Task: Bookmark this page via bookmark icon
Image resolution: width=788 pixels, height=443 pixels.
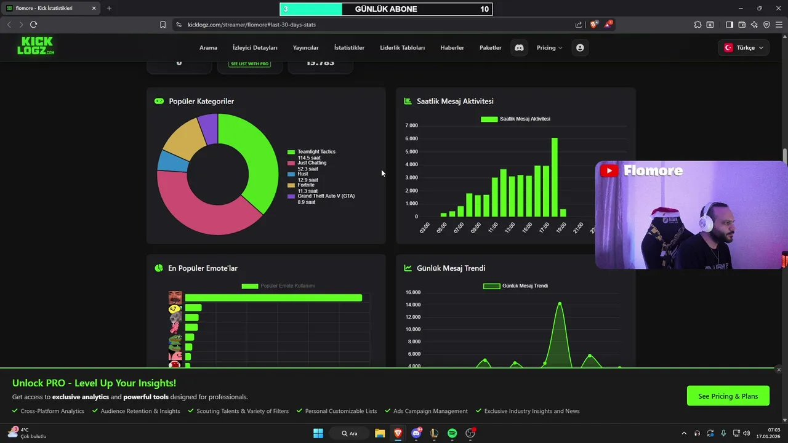Action: pos(163,25)
